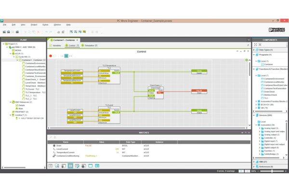Collapse the Project node in Plant tree
The height and width of the screenshot is (192, 289).
pyautogui.click(x=3, y=44)
